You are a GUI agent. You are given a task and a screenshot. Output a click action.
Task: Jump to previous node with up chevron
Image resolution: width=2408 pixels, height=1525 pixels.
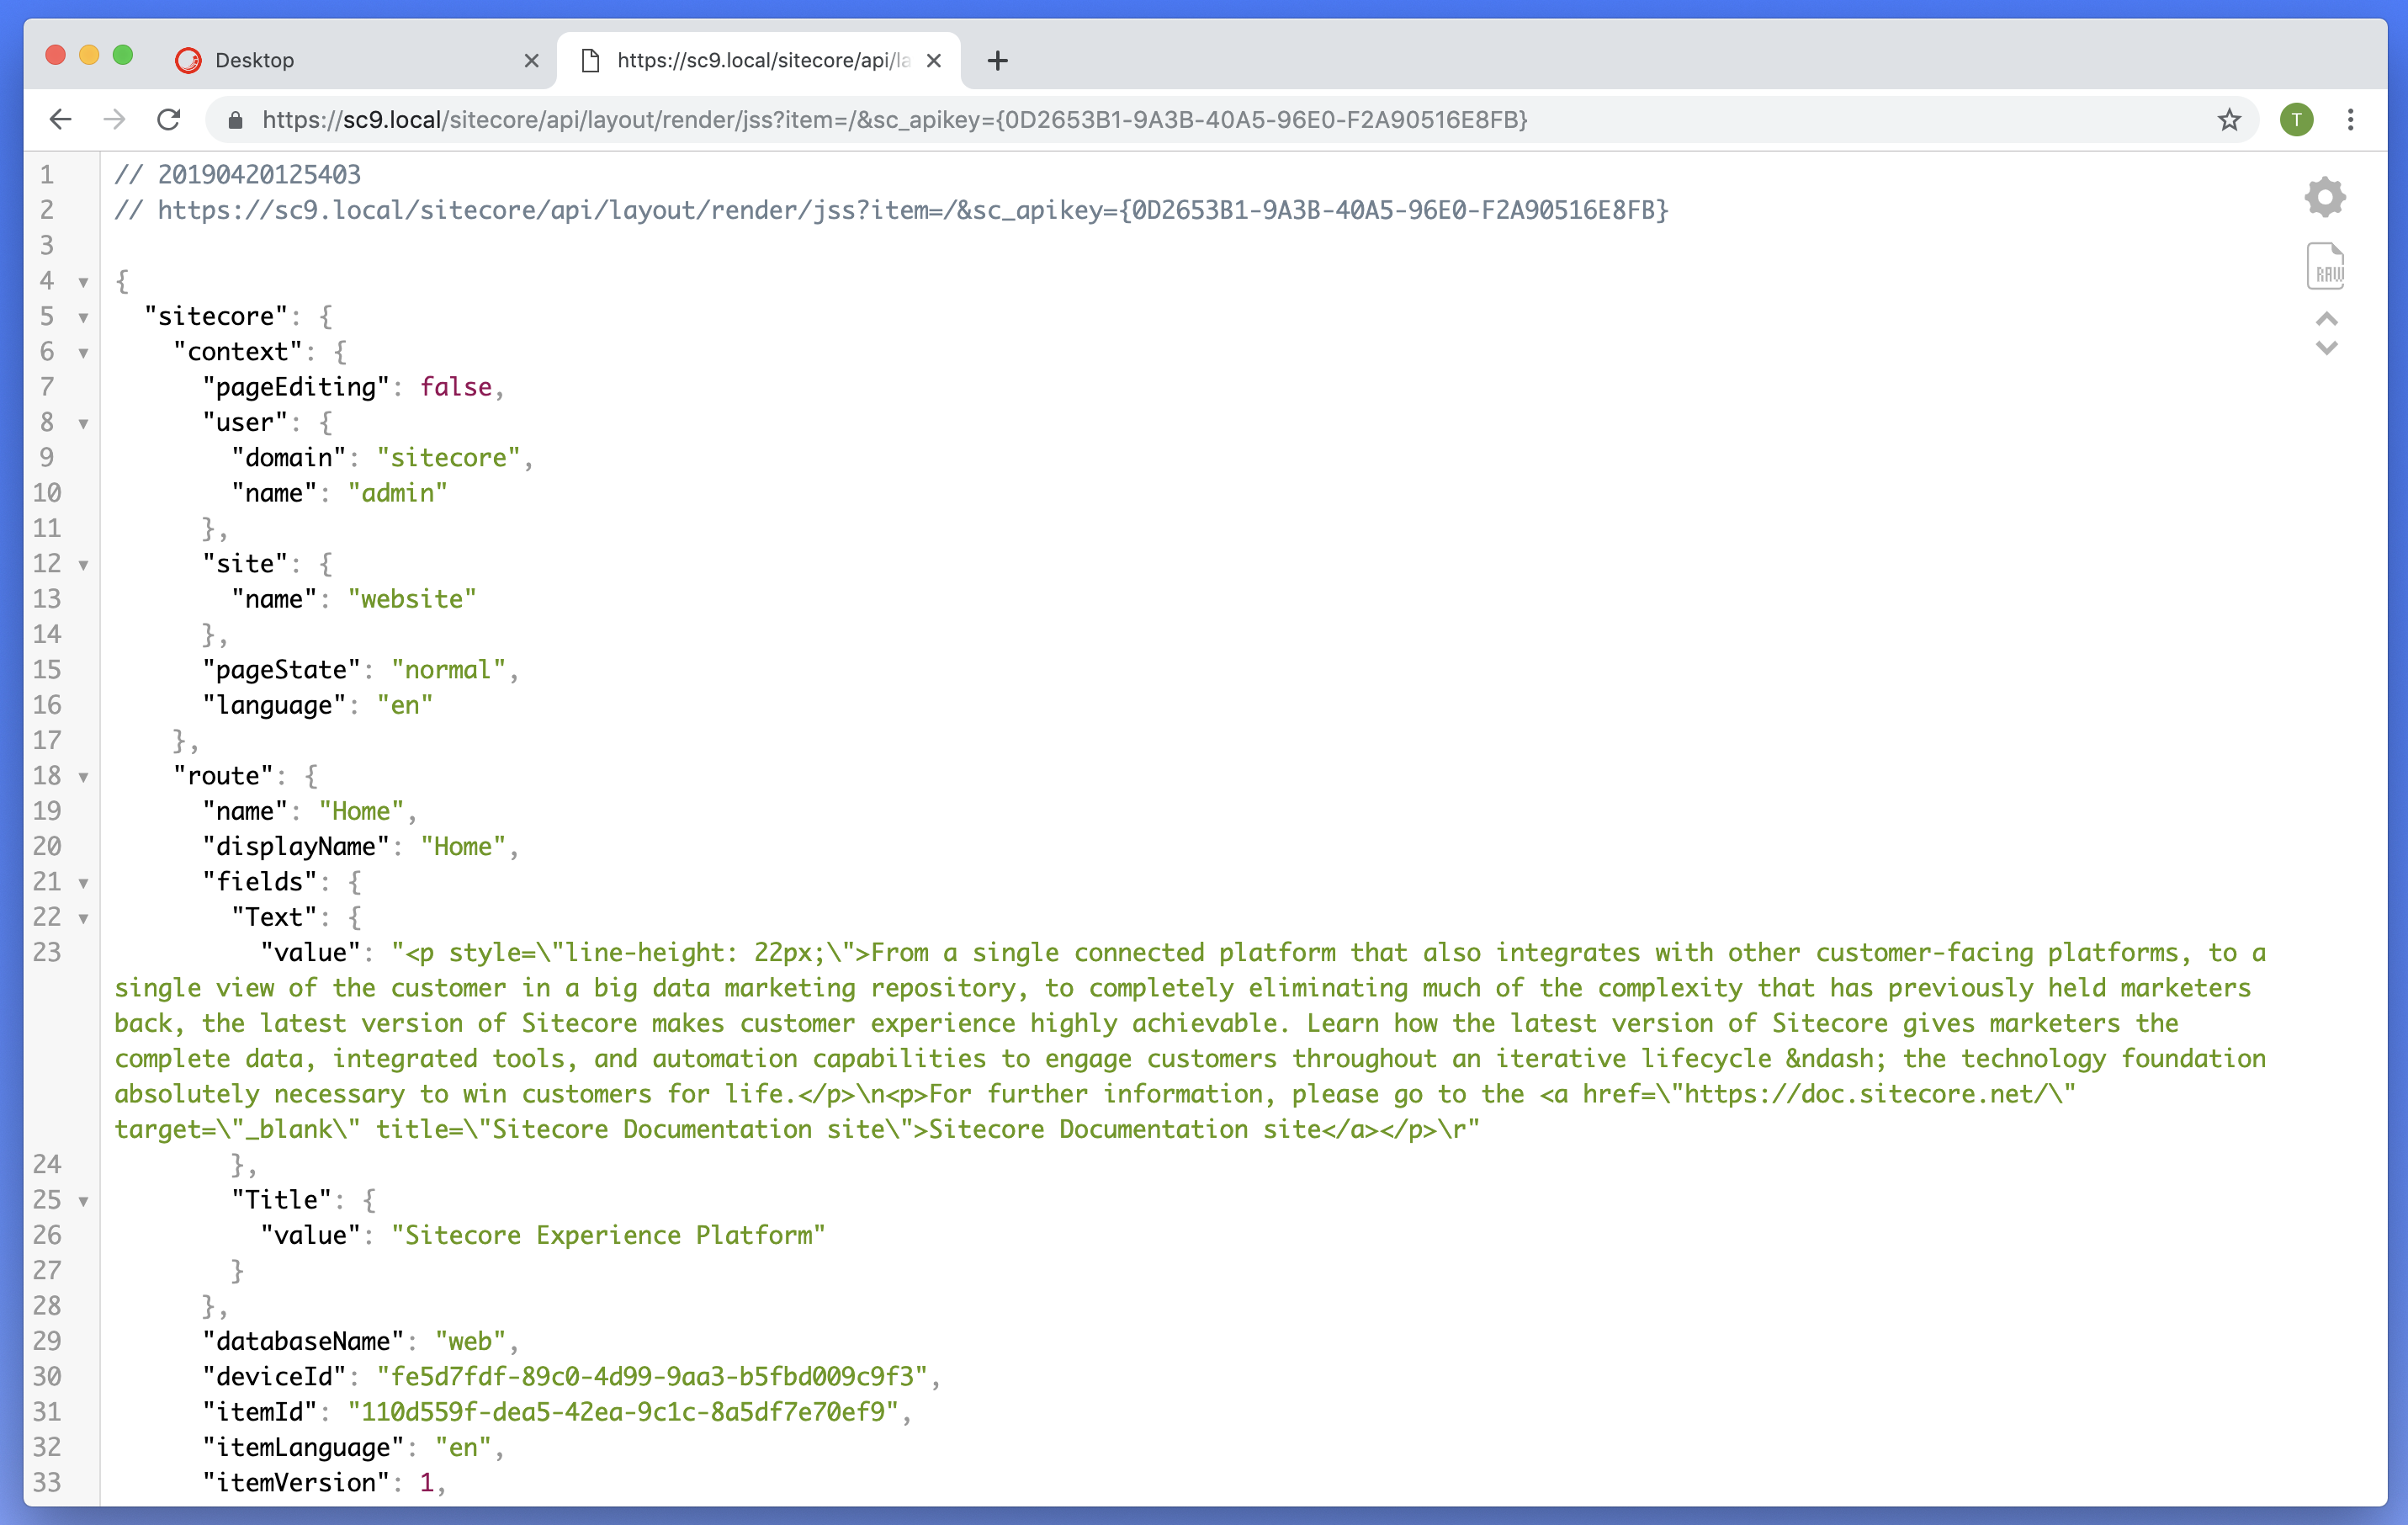coord(2327,320)
